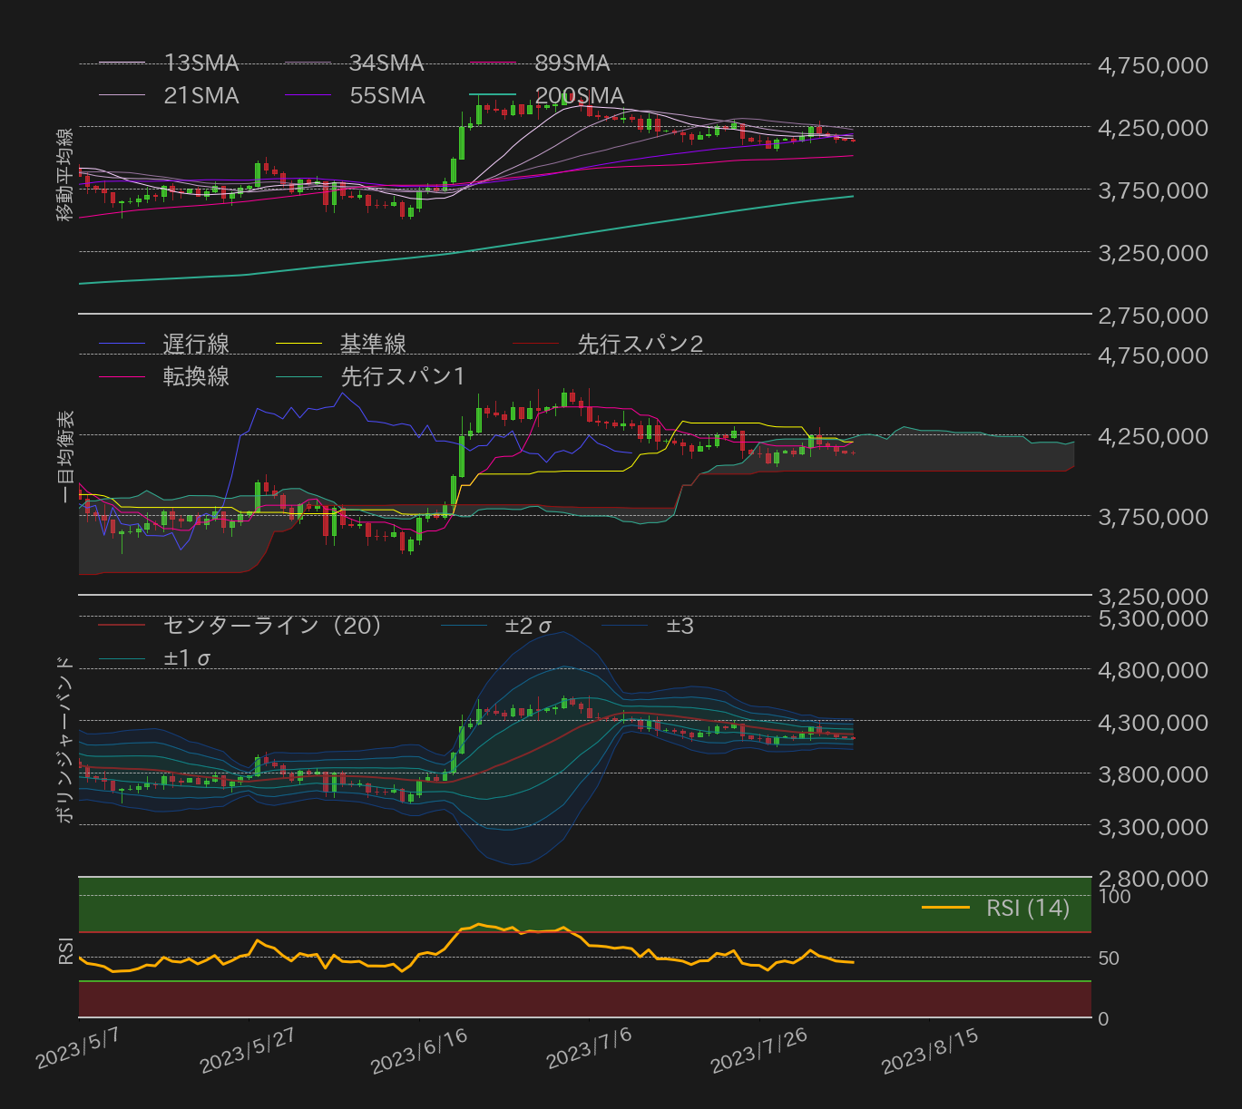1242x1109 pixels.
Task: Click the ±3 legend label
Action: pyautogui.click(x=680, y=626)
